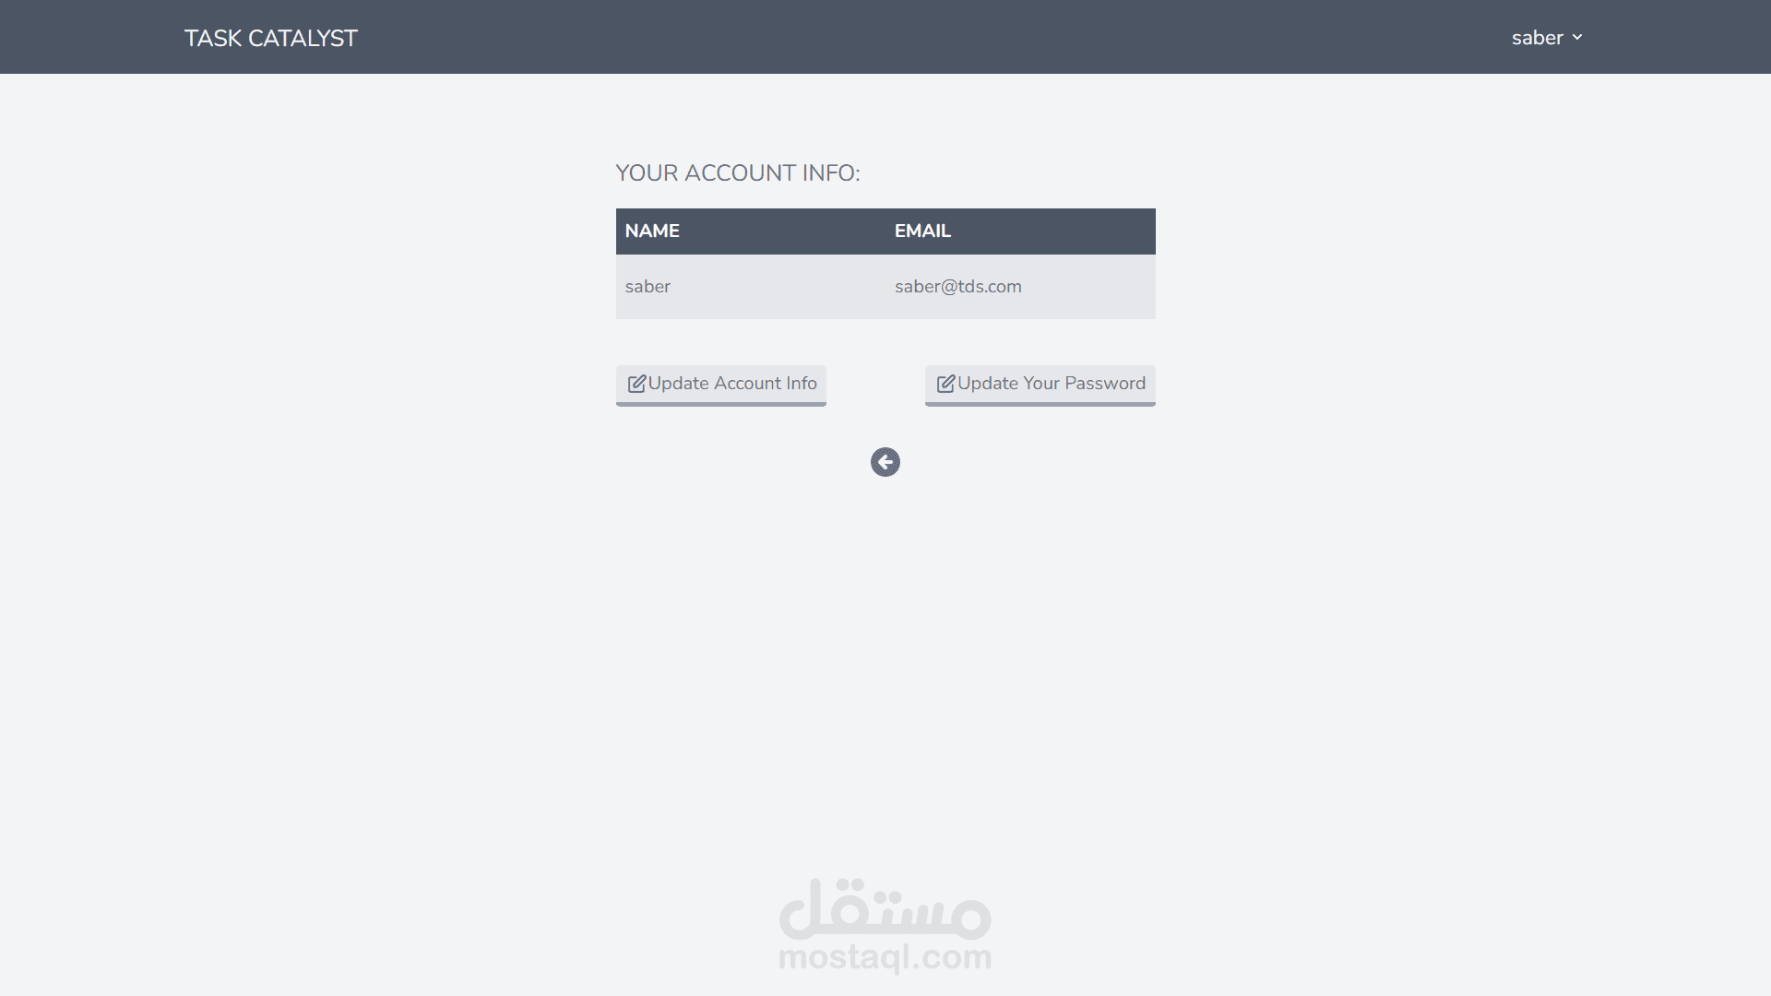Click the dark table header bar

[885, 231]
